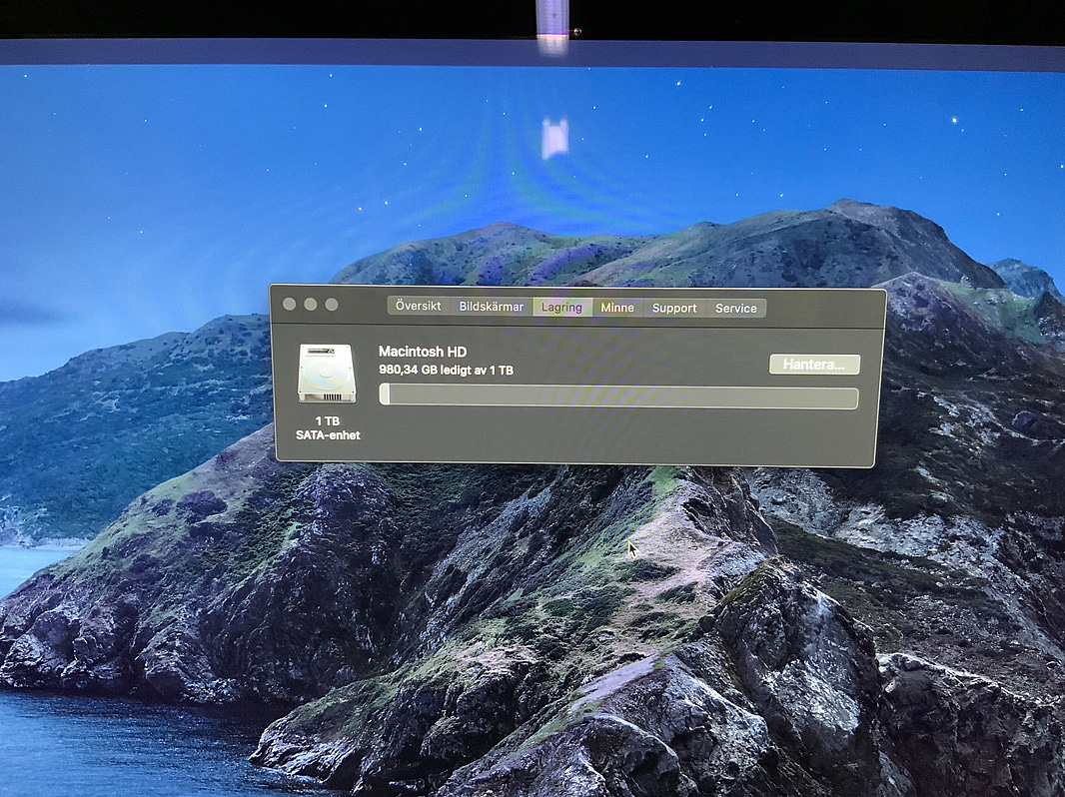Open the Bildskärmar tab
This screenshot has height=797, width=1065.
pos(491,307)
